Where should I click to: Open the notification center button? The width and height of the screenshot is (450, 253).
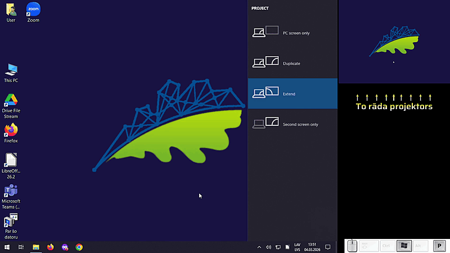(x=328, y=247)
